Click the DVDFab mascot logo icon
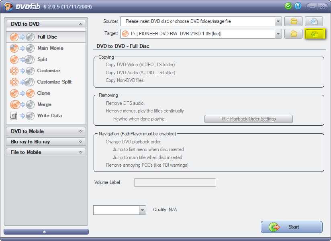The width and height of the screenshot is (331, 241). coord(8,6)
